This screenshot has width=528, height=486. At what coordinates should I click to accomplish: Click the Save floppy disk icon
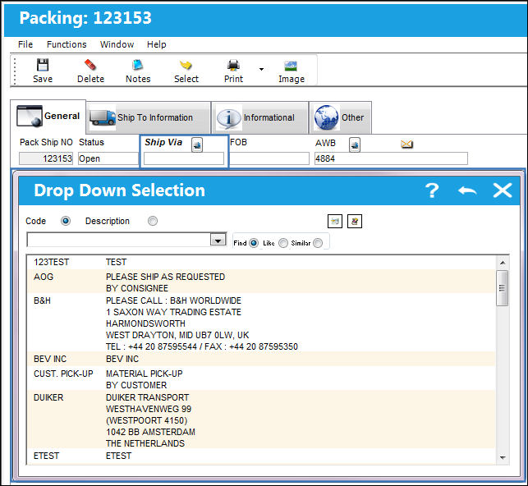(x=43, y=65)
